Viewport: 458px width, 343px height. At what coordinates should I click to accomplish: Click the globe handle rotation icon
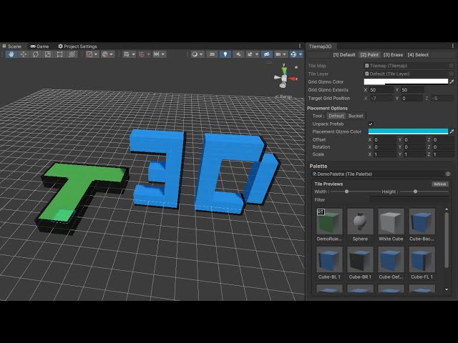(x=105, y=54)
